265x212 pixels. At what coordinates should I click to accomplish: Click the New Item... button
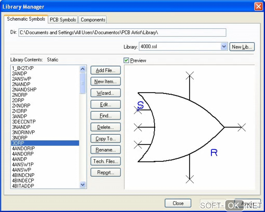(106, 81)
